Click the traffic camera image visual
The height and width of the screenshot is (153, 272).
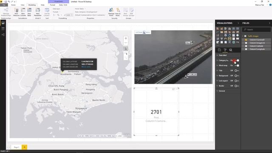click(173, 57)
